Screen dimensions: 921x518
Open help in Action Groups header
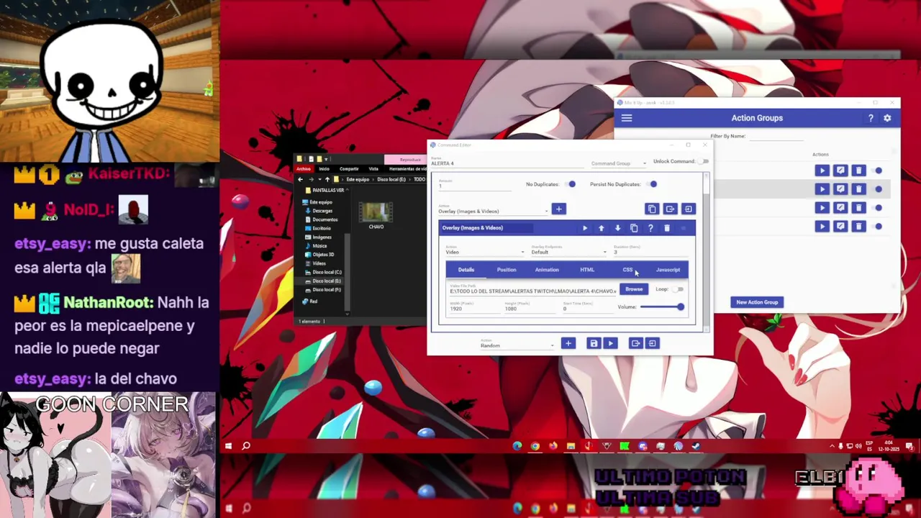click(871, 118)
